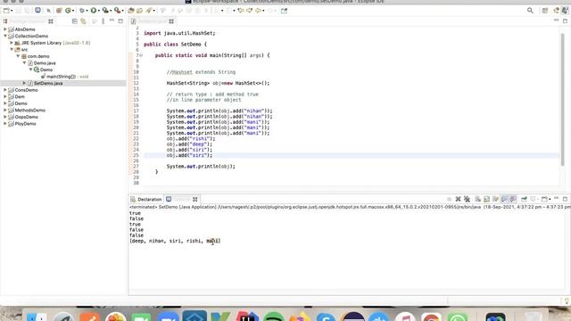The height and width of the screenshot is (321, 571).
Task: Toggle Show Console on standard output change
Action: (504, 199)
